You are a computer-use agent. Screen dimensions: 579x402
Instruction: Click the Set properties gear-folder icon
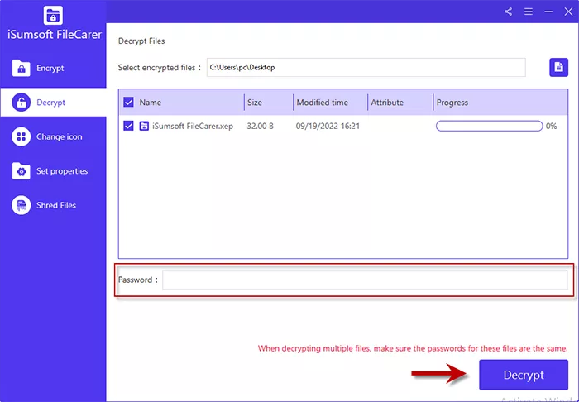(21, 171)
